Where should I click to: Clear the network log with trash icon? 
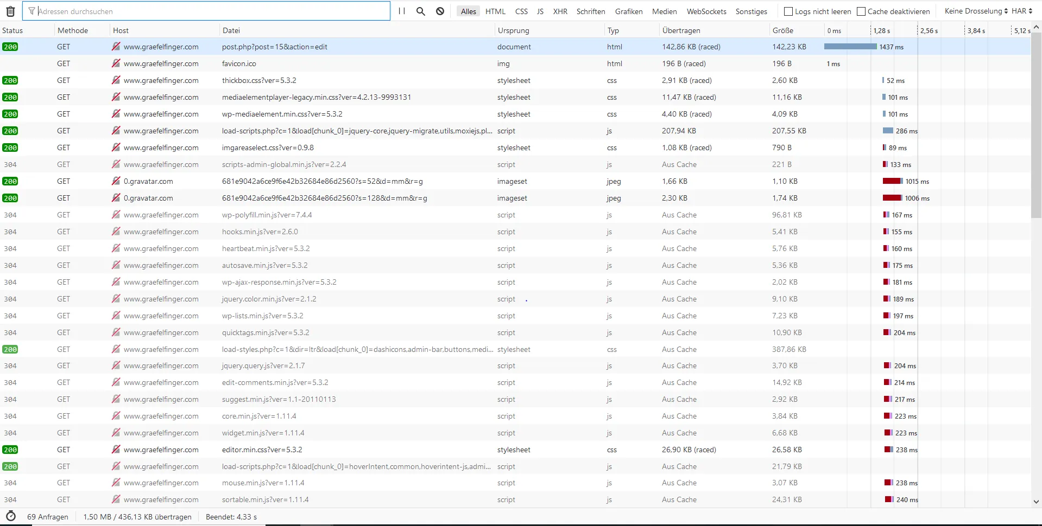click(10, 11)
